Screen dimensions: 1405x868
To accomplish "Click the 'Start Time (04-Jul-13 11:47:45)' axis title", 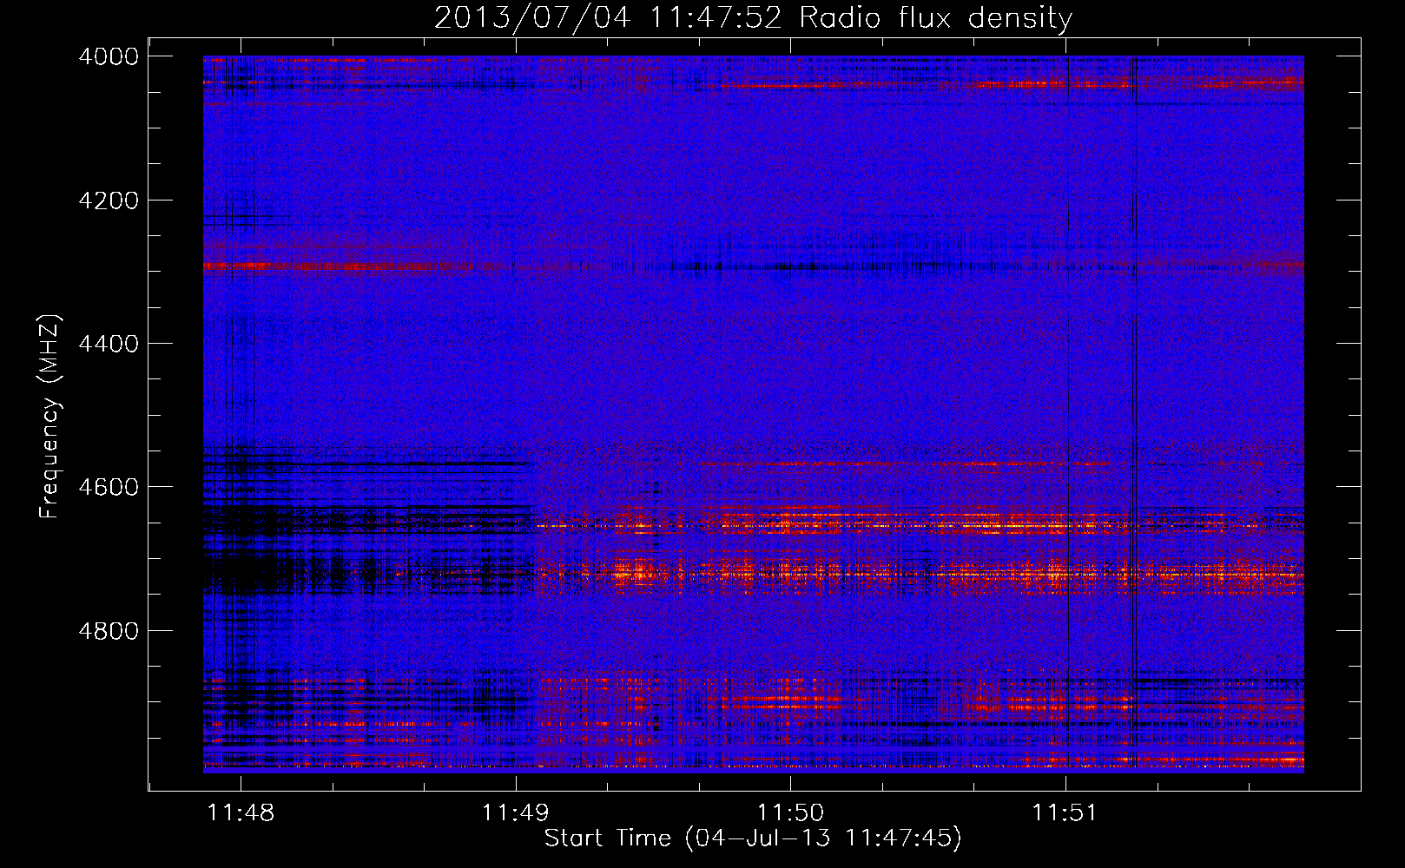I will [x=753, y=838].
